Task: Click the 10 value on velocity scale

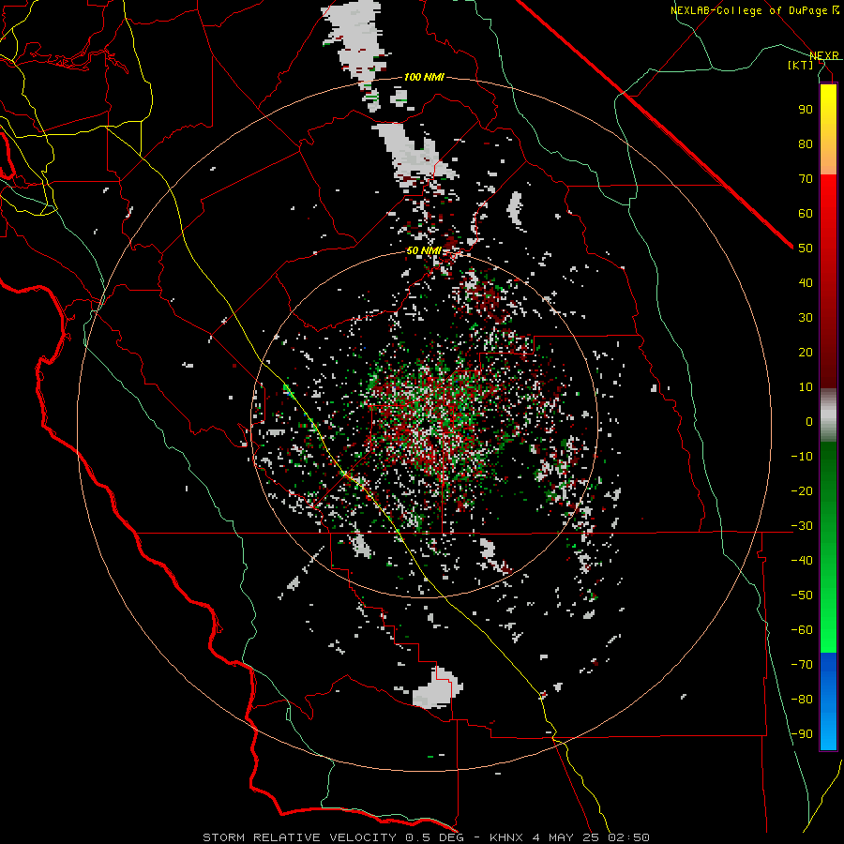Action: click(806, 387)
